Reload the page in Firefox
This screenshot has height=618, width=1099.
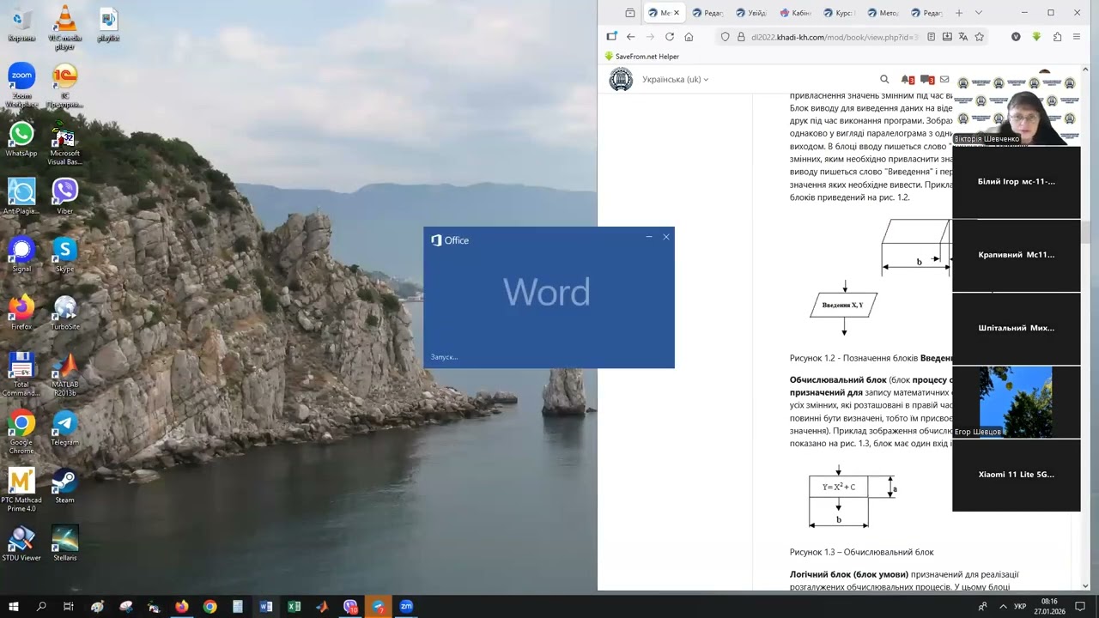click(669, 37)
